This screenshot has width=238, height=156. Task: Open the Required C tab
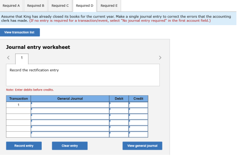point(60,6)
